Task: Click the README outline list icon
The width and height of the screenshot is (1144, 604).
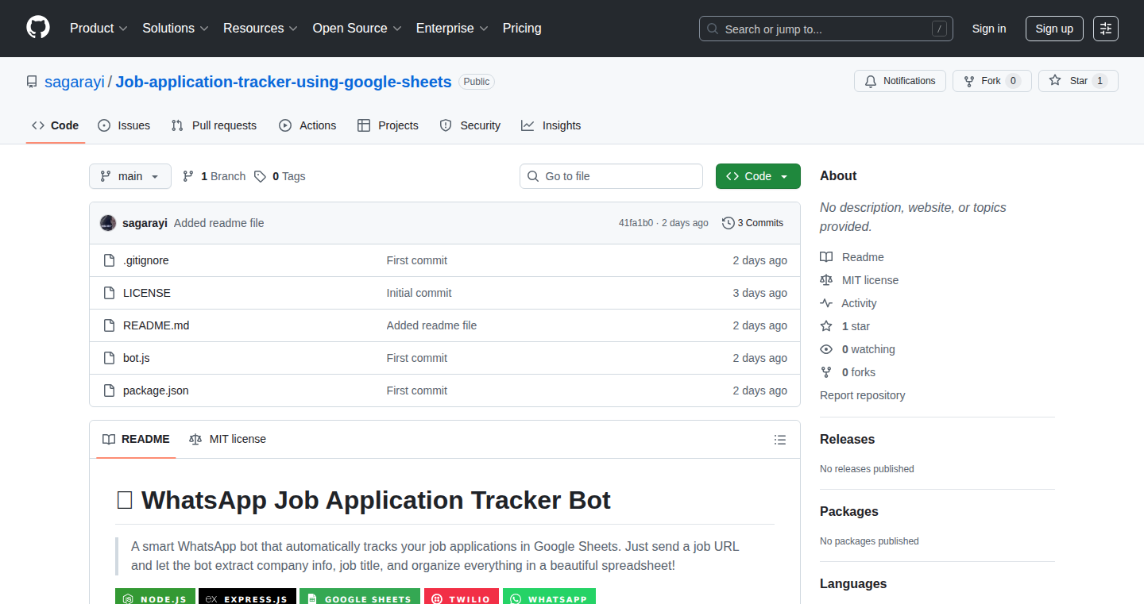Action: point(780,440)
